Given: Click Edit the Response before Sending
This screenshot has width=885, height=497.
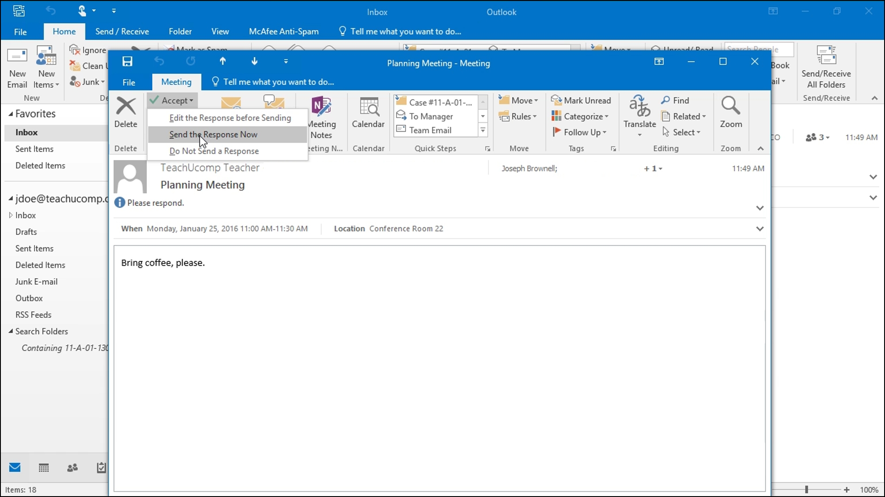Looking at the screenshot, I should 230,117.
